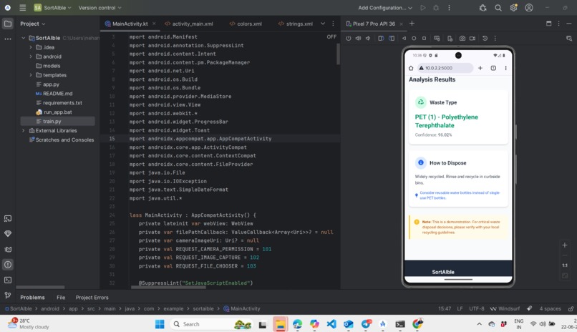
Task: Click the emulator volume down icon
Action: [x=368, y=38]
